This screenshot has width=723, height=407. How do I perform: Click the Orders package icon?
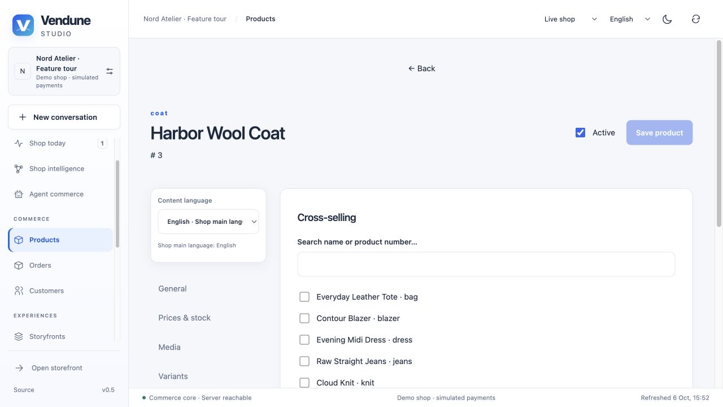[19, 265]
